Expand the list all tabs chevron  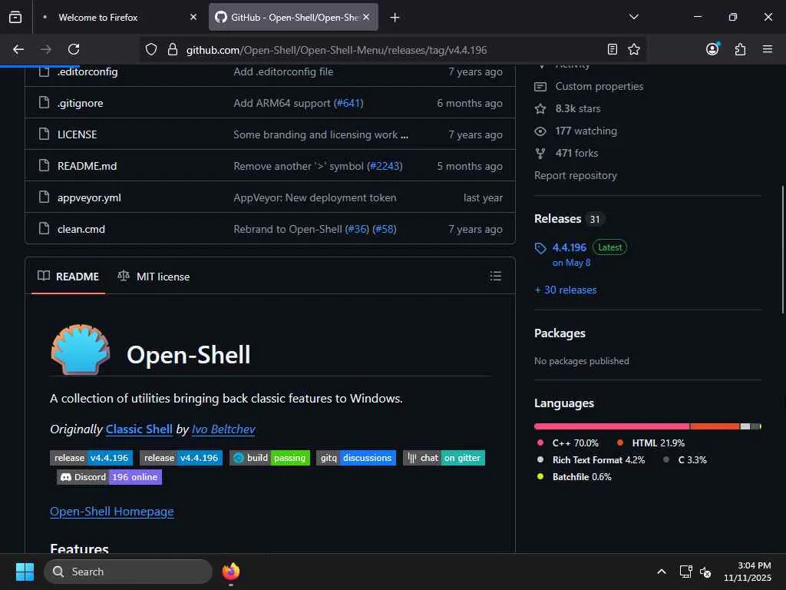click(633, 17)
